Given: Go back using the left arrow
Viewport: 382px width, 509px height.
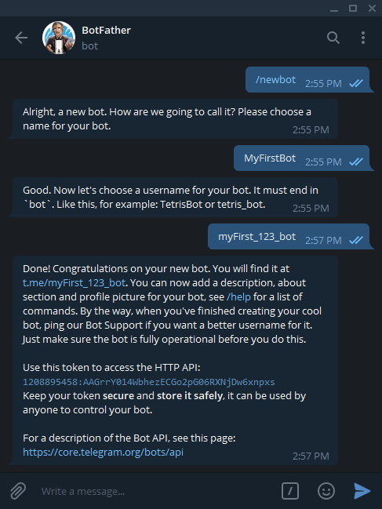Looking at the screenshot, I should pos(21,38).
